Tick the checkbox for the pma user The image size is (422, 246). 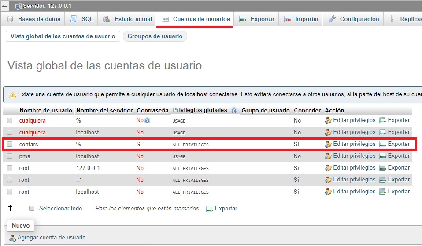click(x=10, y=156)
